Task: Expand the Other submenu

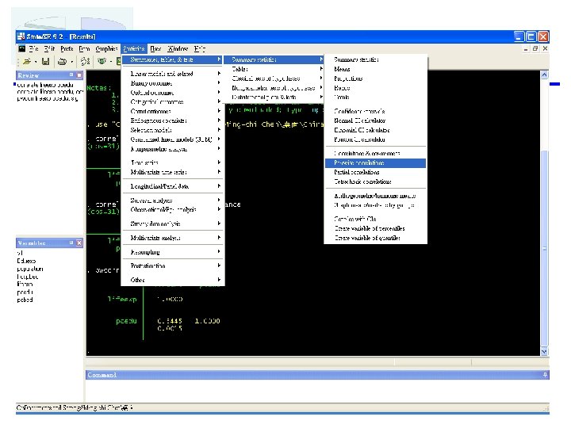Action: coord(173,280)
